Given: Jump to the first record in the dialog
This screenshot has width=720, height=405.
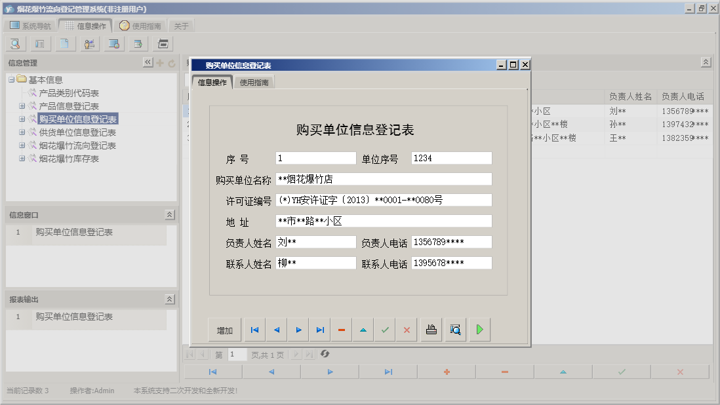Looking at the screenshot, I should (254, 330).
